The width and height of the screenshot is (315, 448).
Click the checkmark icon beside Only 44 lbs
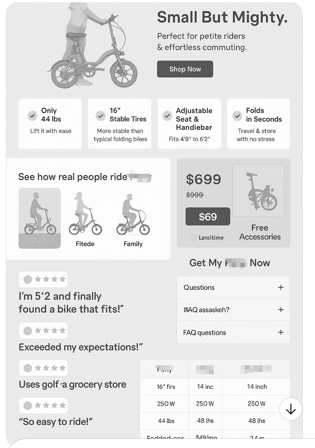[x=33, y=116]
